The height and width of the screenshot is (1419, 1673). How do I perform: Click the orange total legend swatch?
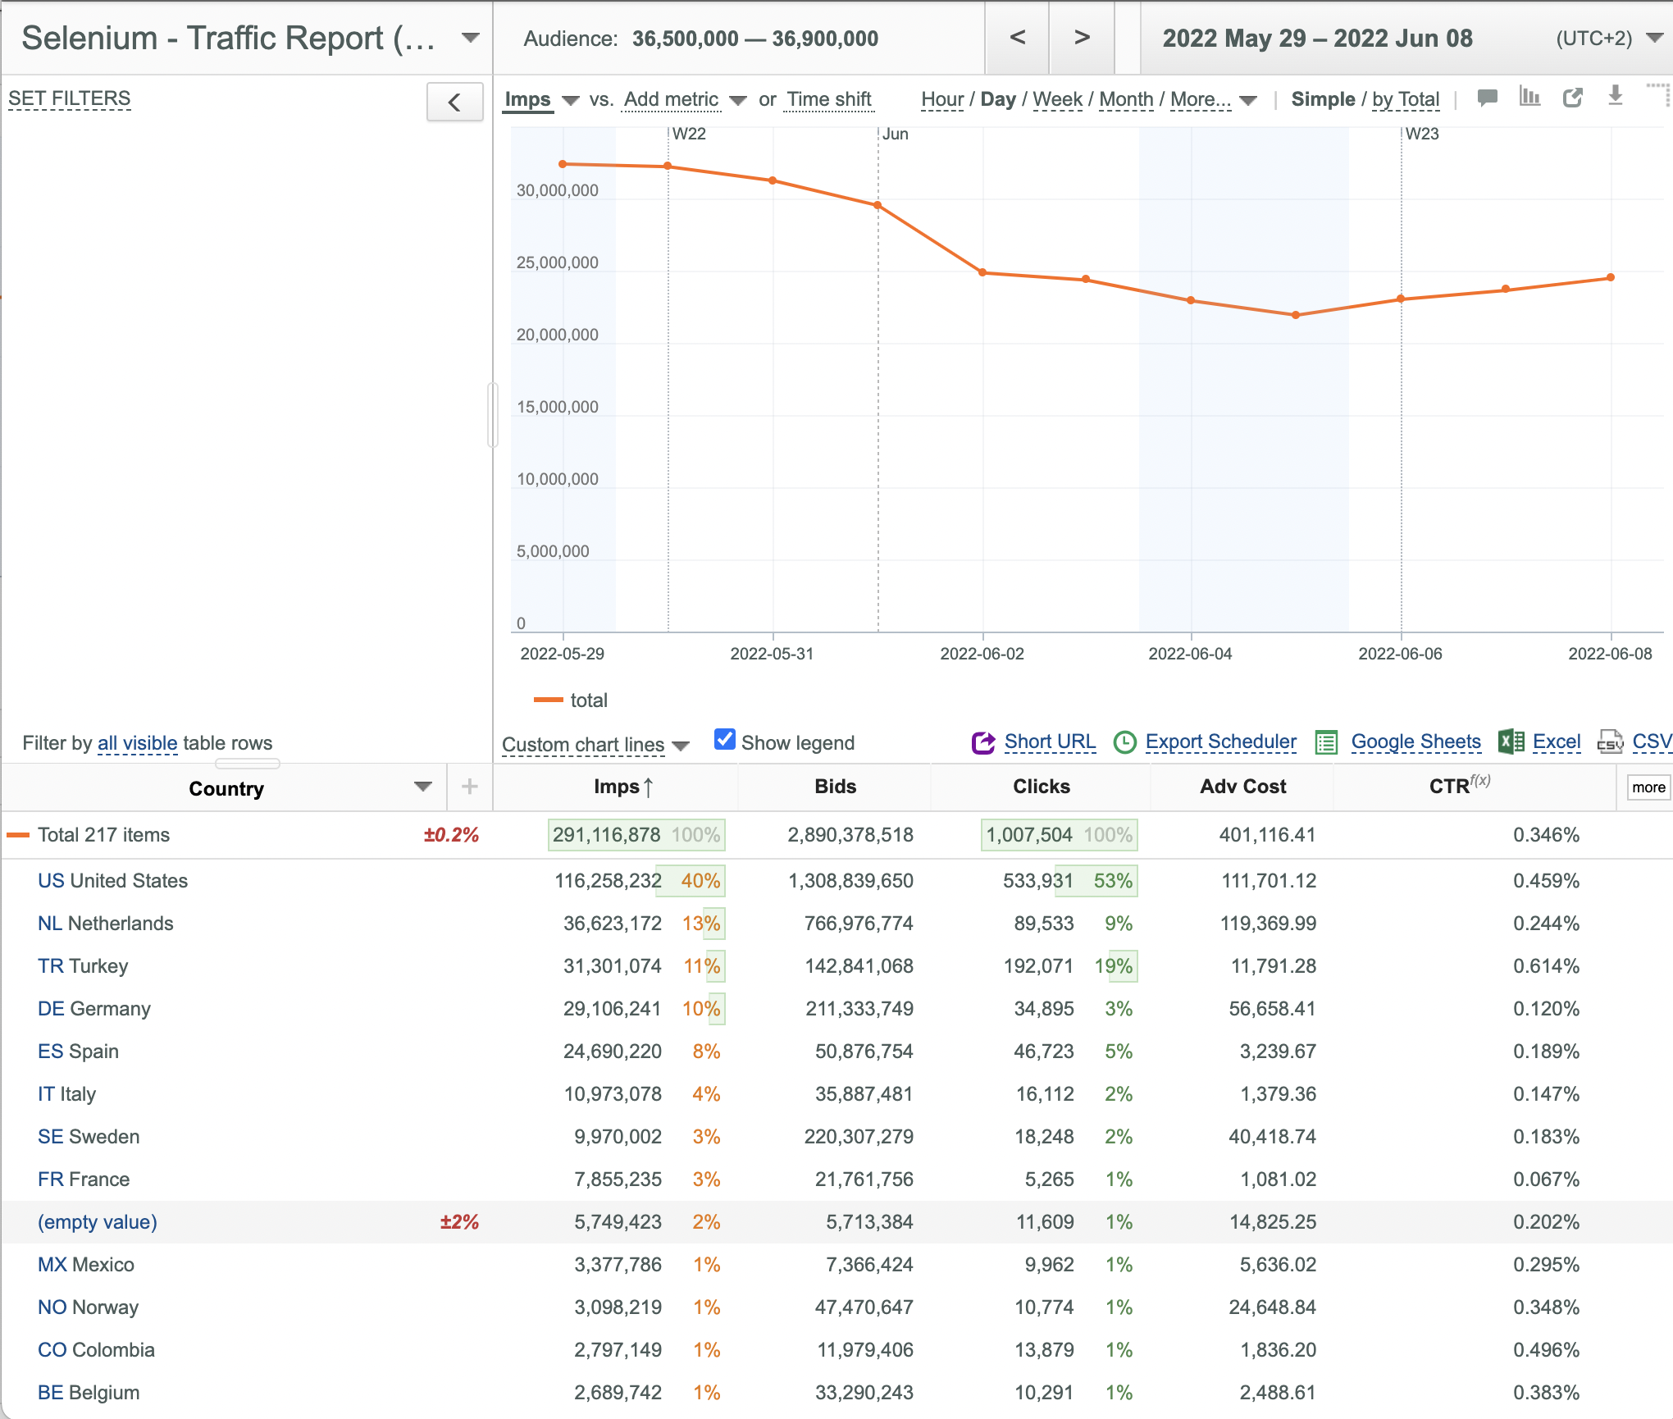point(548,700)
